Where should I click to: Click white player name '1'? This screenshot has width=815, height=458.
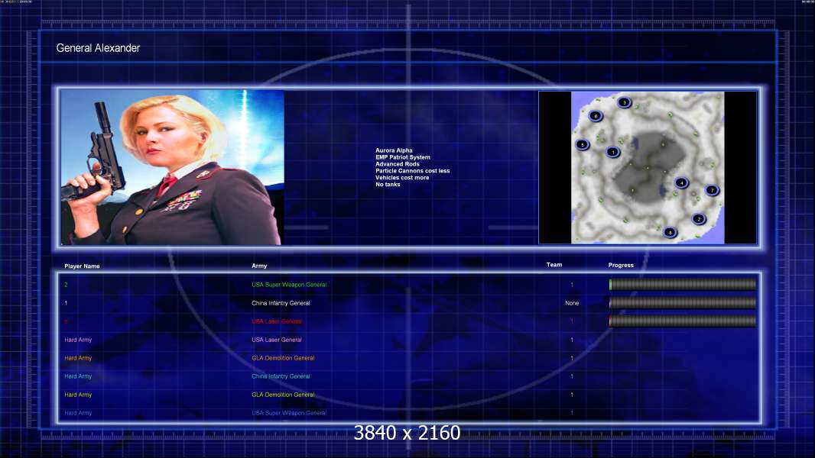[66, 303]
